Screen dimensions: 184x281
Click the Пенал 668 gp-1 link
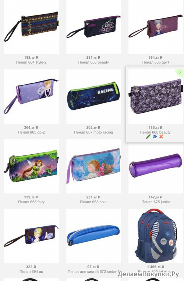[93, 202]
